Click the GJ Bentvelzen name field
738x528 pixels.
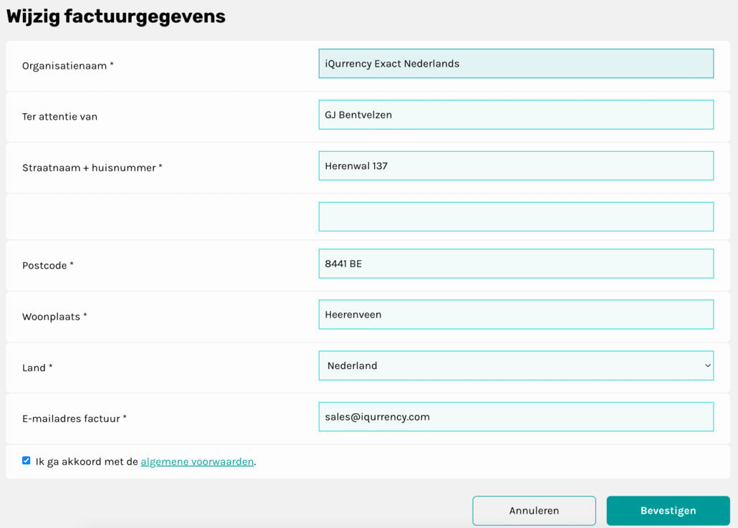click(x=516, y=115)
